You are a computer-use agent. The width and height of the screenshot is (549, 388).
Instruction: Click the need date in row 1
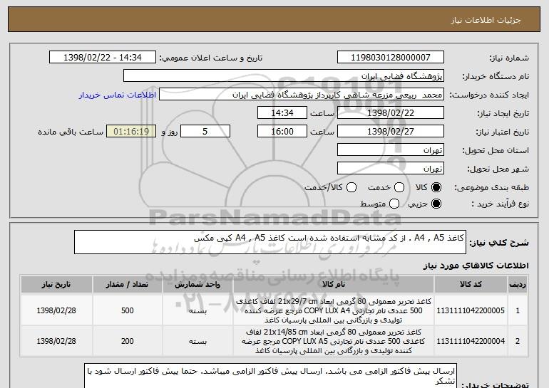click(56, 310)
